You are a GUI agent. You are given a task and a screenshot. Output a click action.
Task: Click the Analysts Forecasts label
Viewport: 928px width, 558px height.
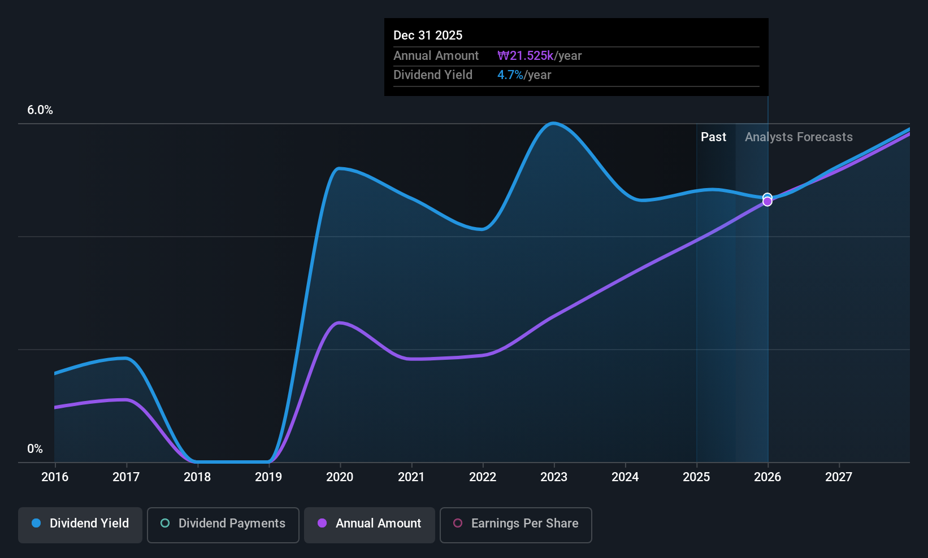pos(799,137)
